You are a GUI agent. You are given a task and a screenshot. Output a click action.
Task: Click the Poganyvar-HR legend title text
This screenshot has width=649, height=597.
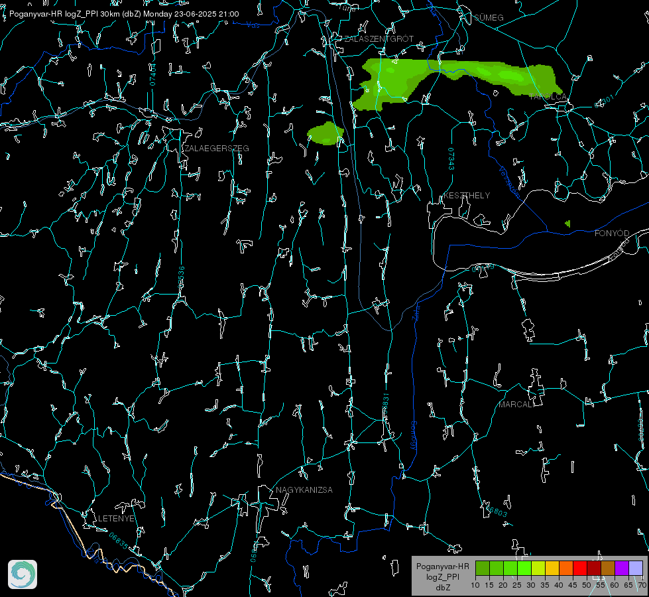(x=442, y=566)
